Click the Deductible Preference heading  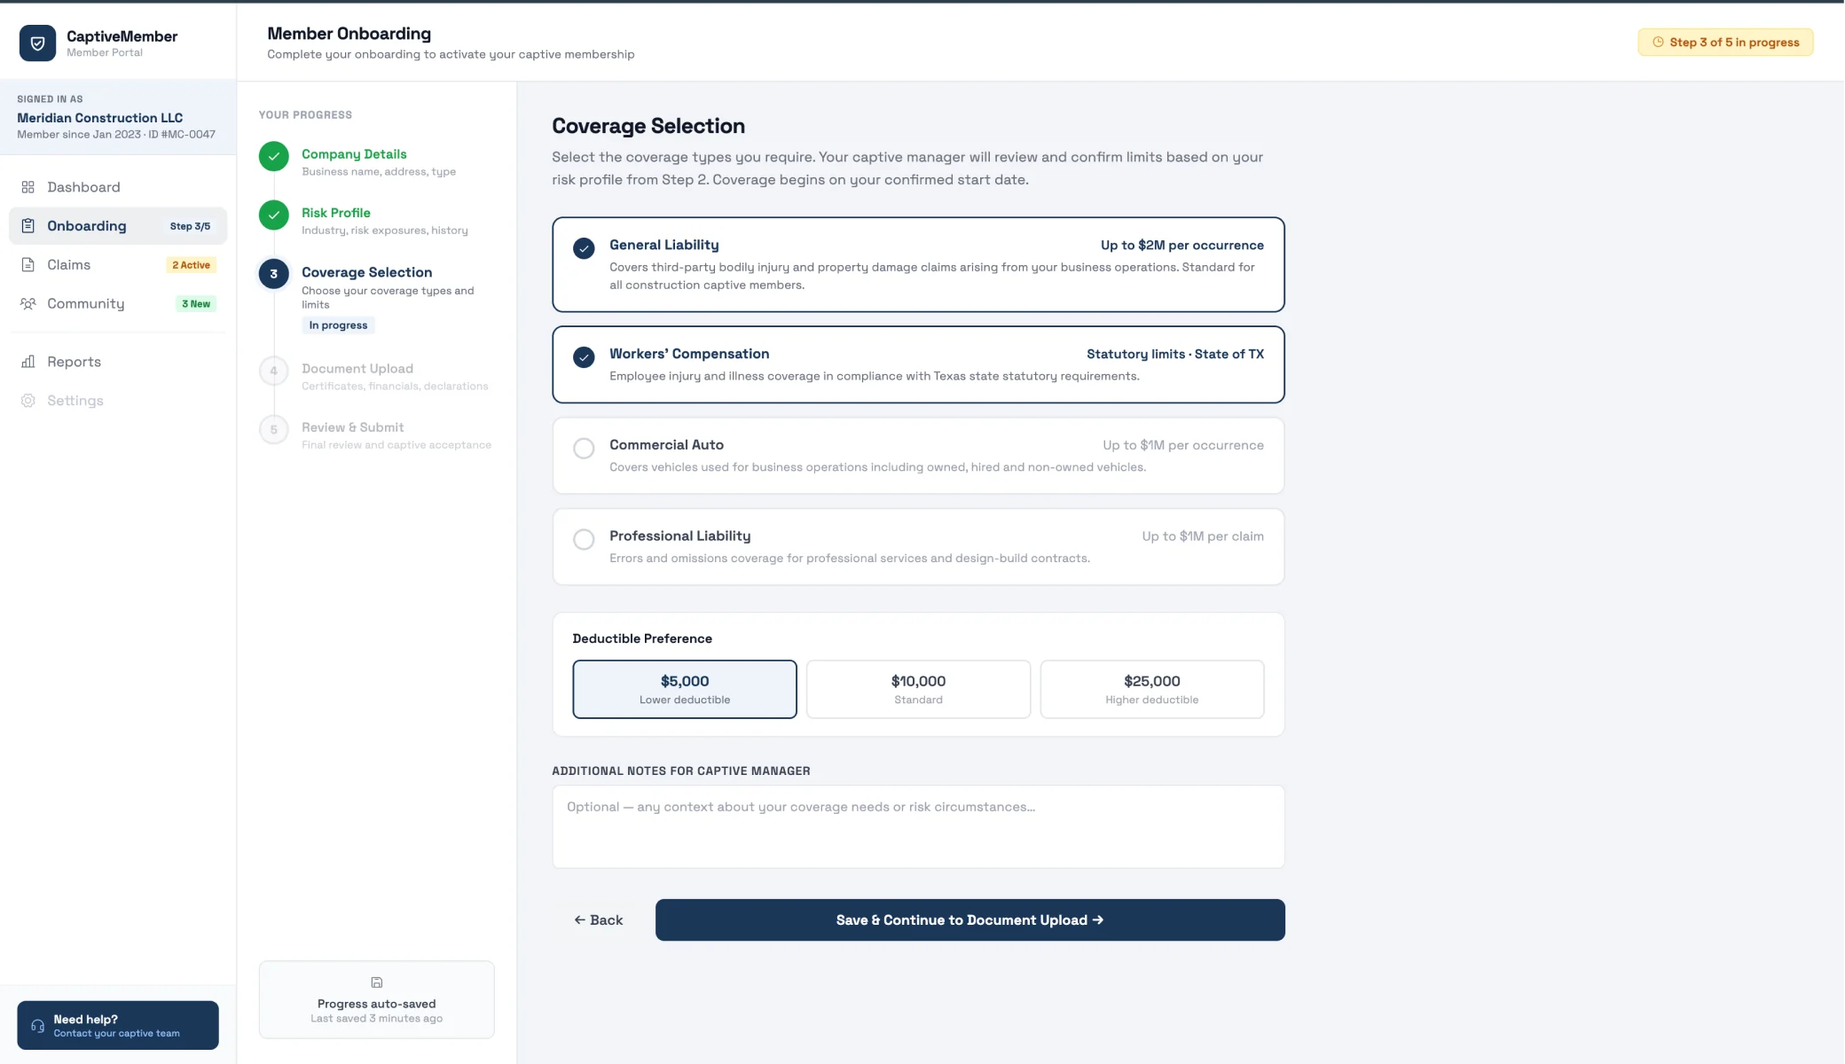pos(642,638)
